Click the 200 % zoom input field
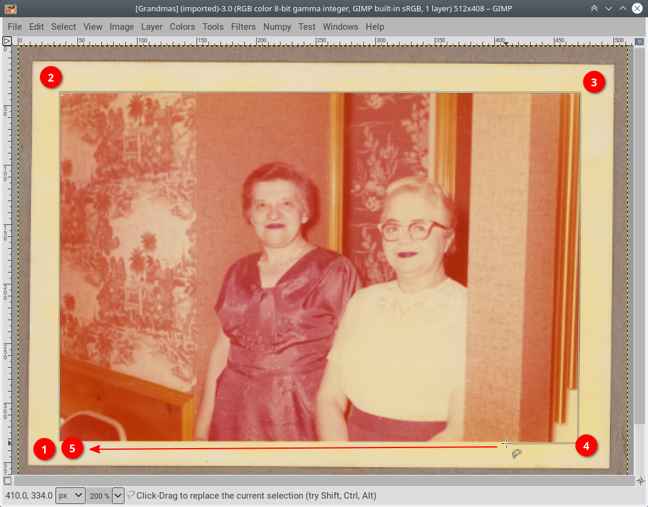 click(99, 496)
